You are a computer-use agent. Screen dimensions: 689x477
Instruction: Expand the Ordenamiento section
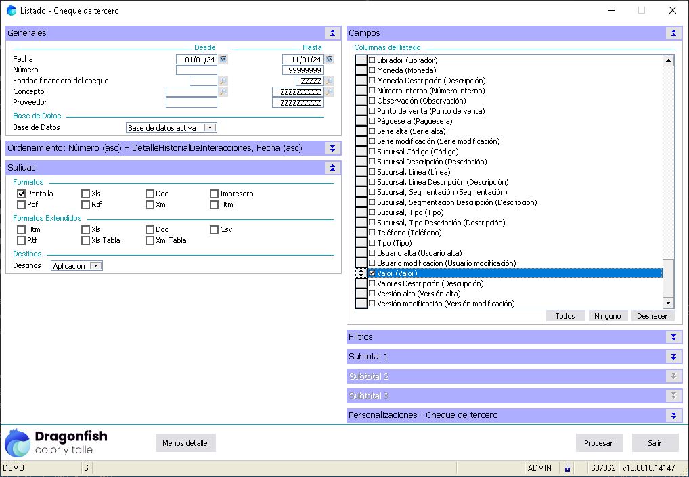click(332, 148)
